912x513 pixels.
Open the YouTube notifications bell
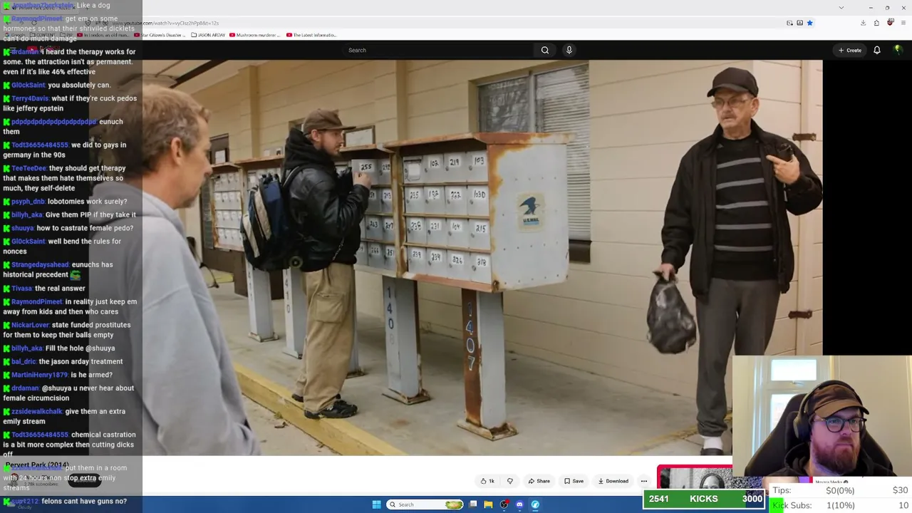point(877,50)
